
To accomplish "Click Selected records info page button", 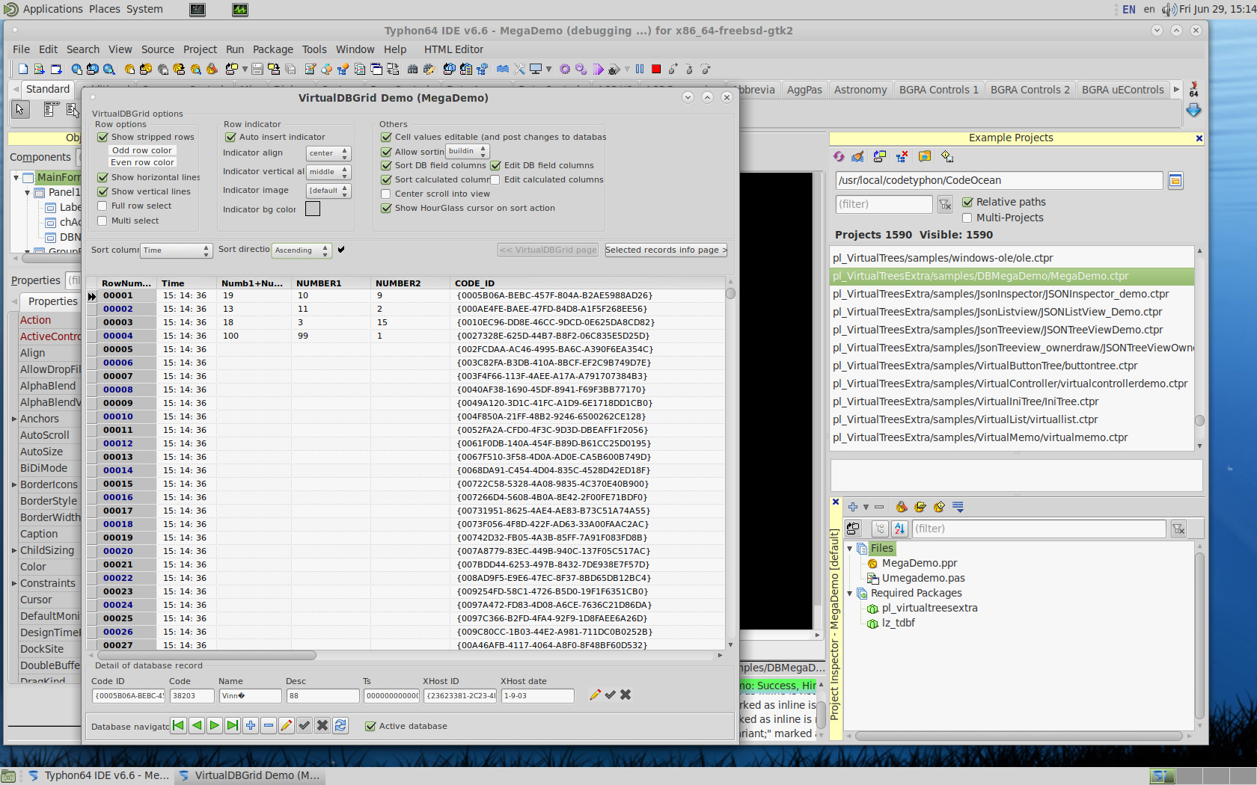I will pos(666,250).
